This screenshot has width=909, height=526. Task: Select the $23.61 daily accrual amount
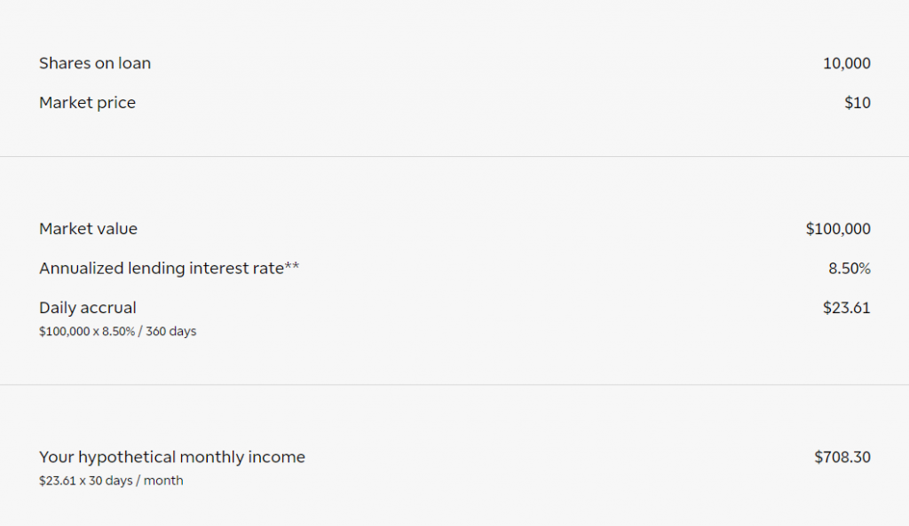(846, 308)
